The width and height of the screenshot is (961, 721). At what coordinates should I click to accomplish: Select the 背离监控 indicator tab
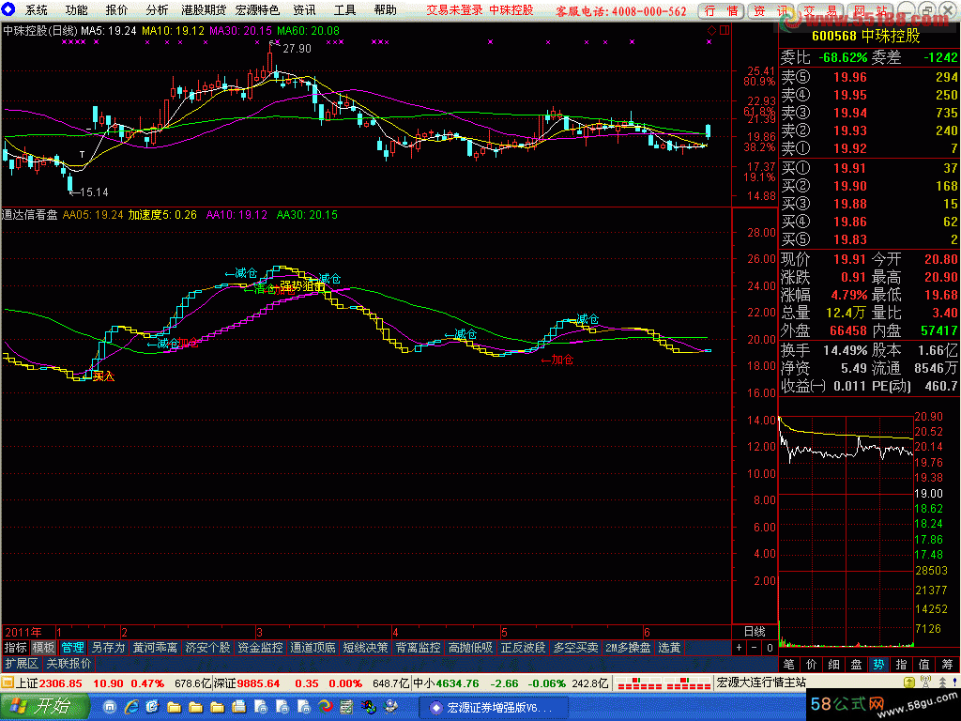point(418,648)
